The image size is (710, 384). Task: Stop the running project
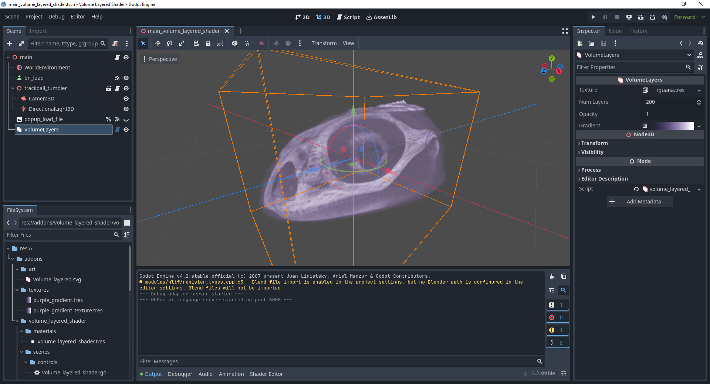(617, 17)
